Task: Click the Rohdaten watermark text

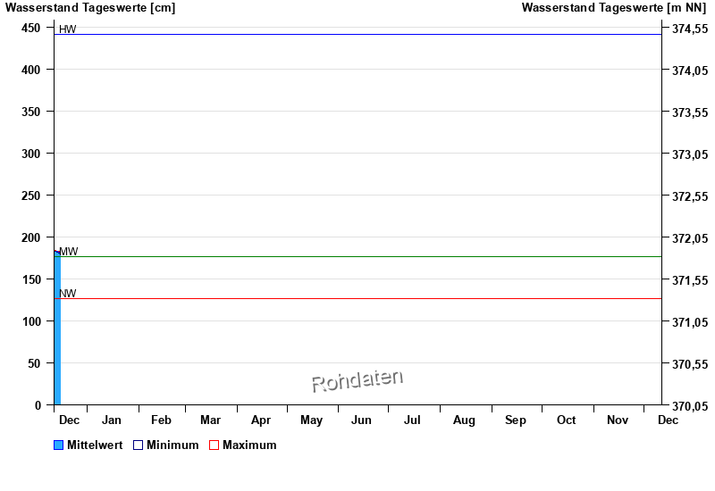Action: (357, 381)
